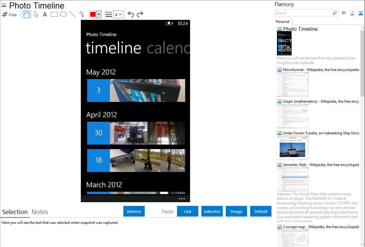
Task: Activate the hand pan tool
Action: tap(27, 14)
